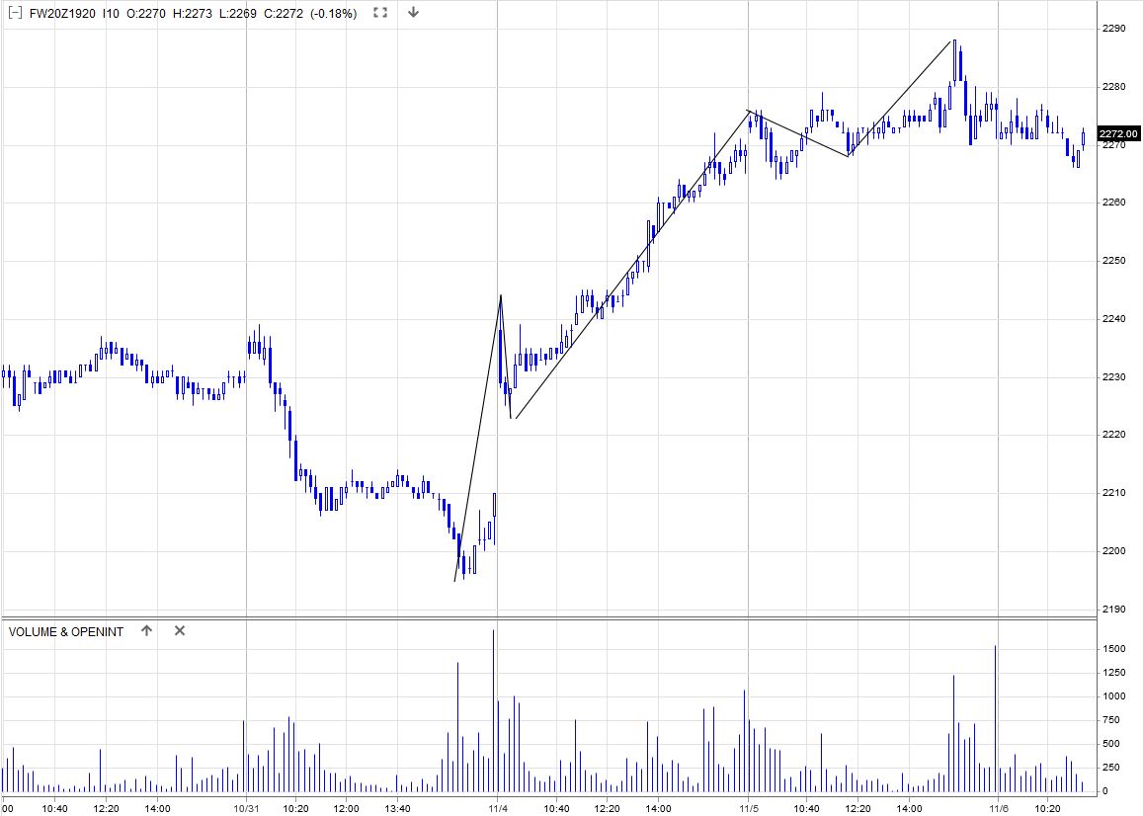Click the I10 interval label

click(x=111, y=13)
